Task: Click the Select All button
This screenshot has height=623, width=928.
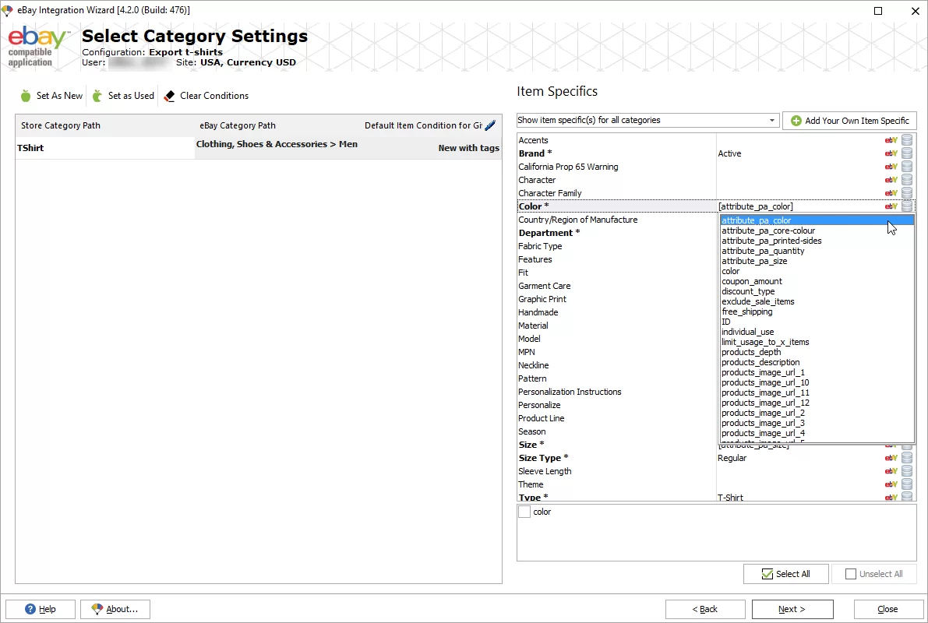Action: tap(785, 574)
